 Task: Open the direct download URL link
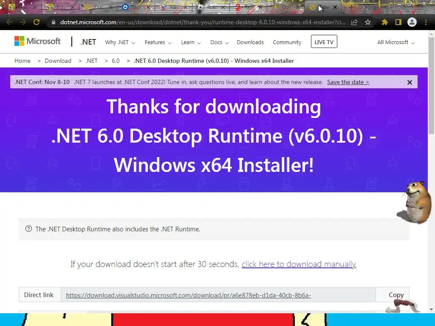coord(188,295)
